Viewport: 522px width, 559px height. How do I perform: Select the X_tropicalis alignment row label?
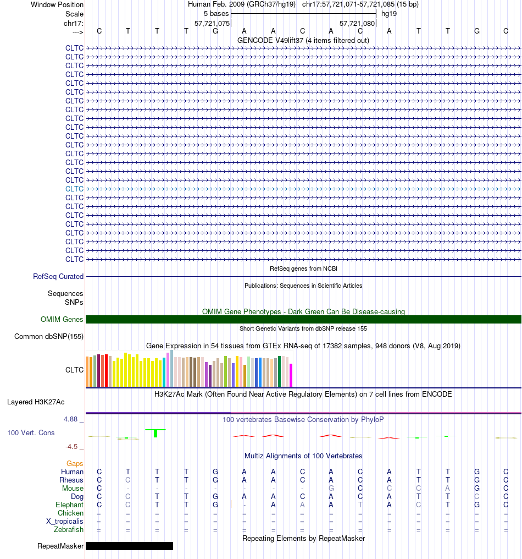64,521
